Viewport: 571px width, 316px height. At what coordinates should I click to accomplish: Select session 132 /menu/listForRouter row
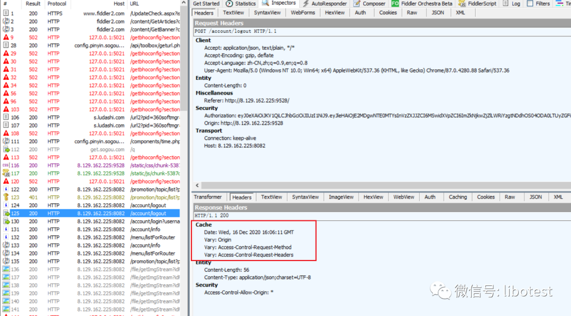click(x=90, y=237)
